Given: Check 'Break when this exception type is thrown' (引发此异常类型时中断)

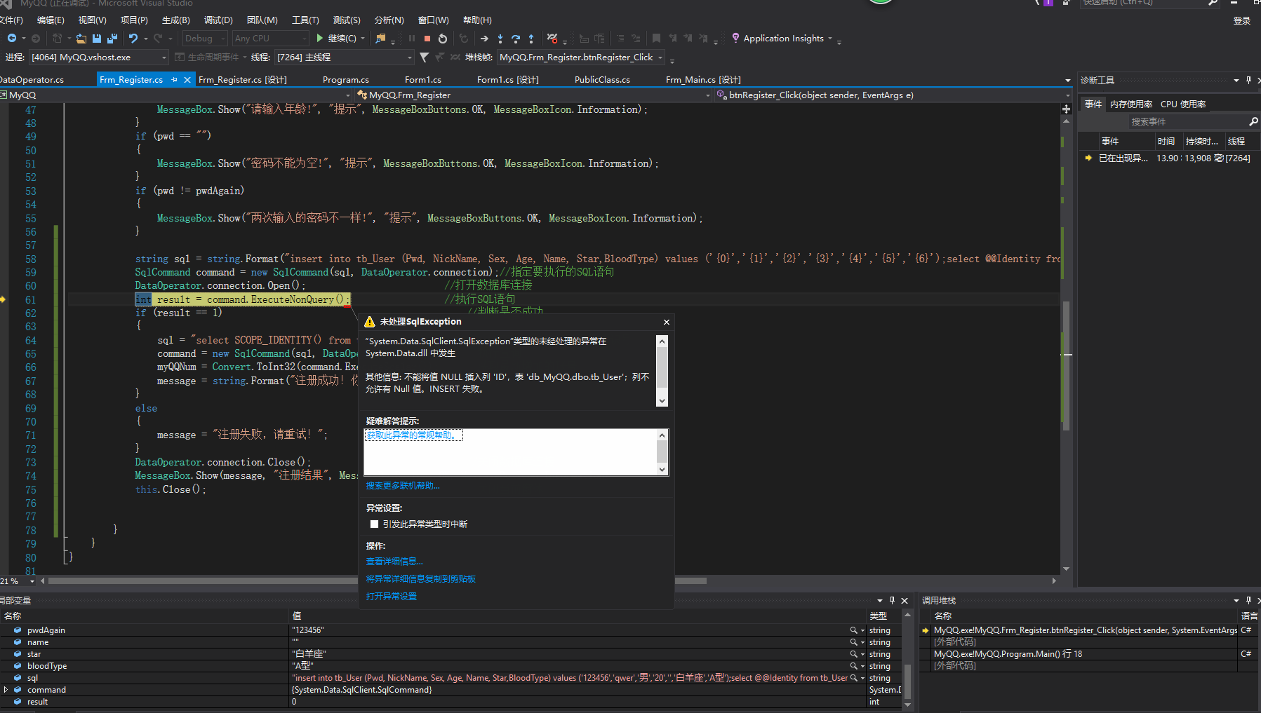Looking at the screenshot, I should coord(374,524).
